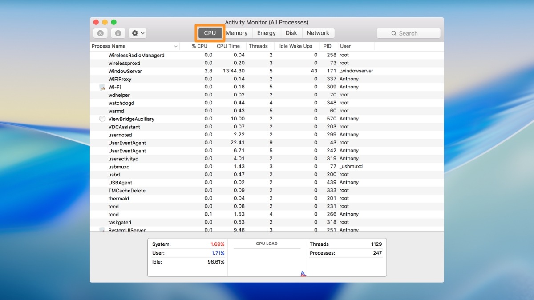Click into the Search field
Image resolution: width=534 pixels, height=300 pixels.
[x=414, y=33]
